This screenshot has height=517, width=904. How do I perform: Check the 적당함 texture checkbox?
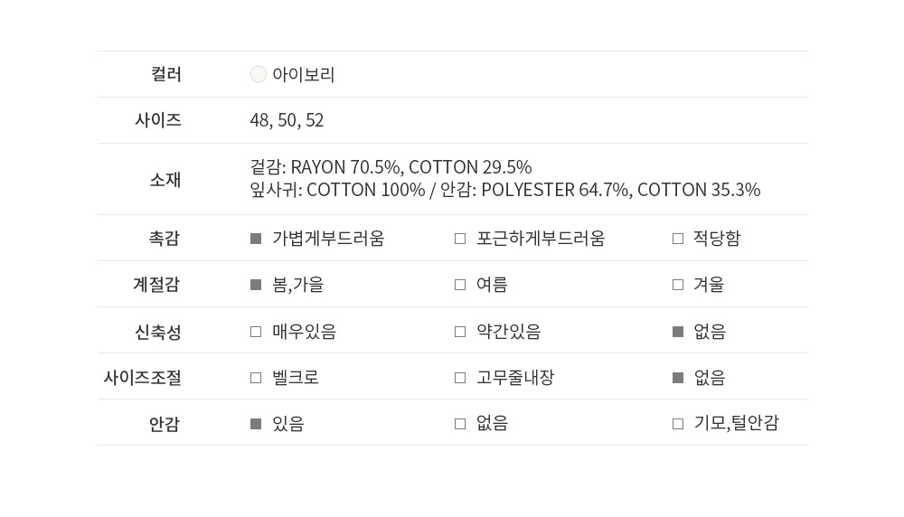[x=678, y=239]
